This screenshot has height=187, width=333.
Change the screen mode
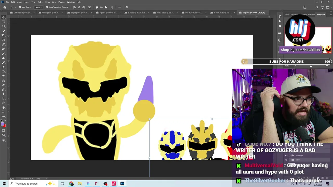click(x=3, y=135)
